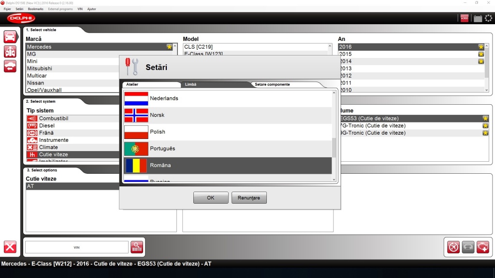Click the red car vehicle selection icon

10,37
